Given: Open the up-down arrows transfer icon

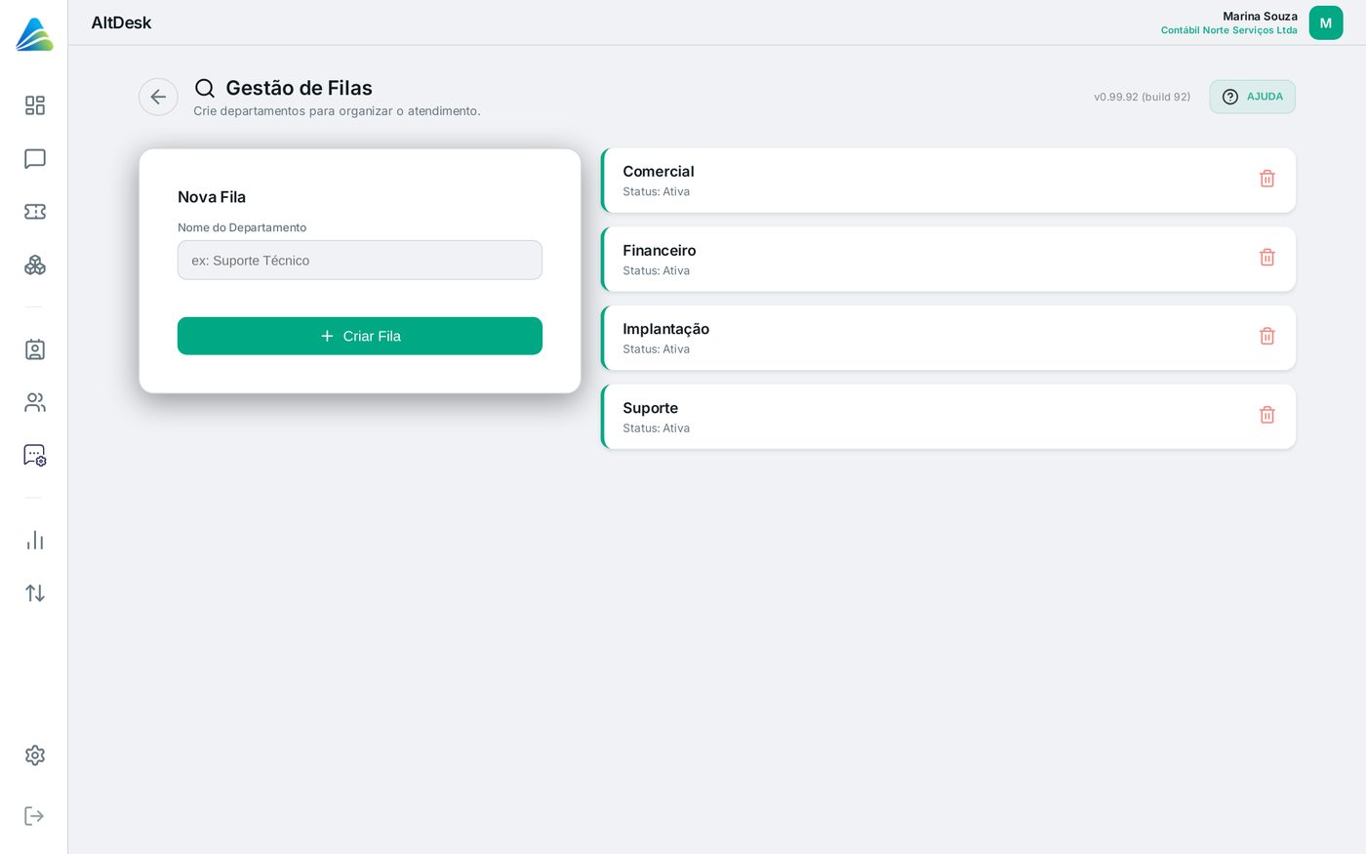Looking at the screenshot, I should (35, 593).
